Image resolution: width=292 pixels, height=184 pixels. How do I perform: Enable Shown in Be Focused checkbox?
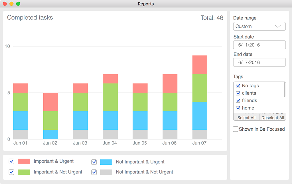coord(236,129)
